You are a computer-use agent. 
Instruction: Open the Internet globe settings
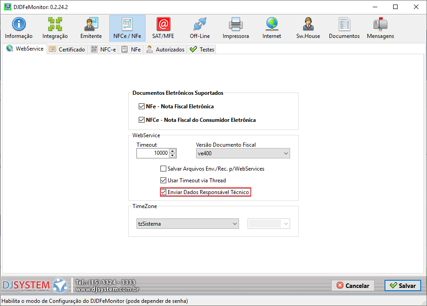(272, 28)
